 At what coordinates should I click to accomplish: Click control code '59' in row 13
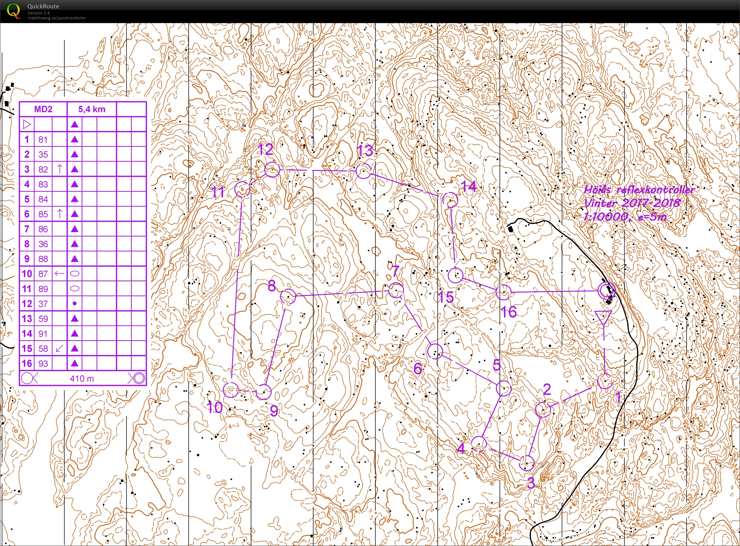click(43, 319)
